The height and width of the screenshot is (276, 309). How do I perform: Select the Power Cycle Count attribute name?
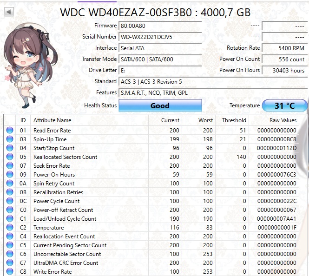point(56,201)
